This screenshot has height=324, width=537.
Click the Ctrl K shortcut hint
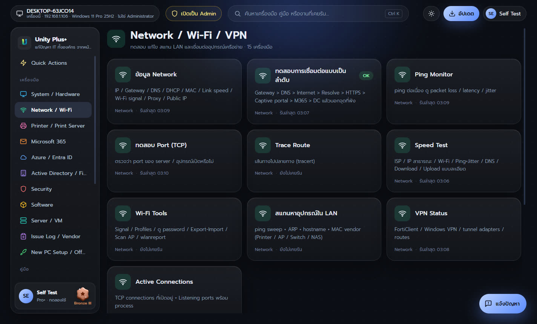[394, 14]
